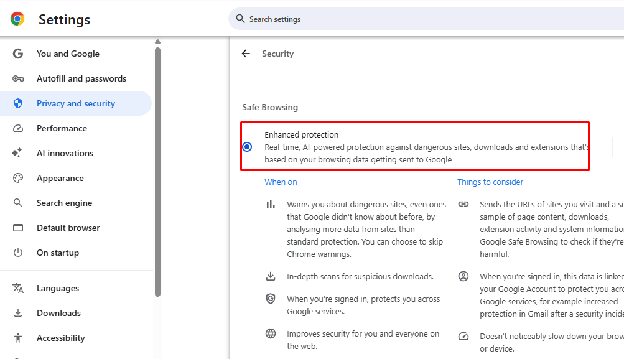Open You and Google settings
Image resolution: width=624 pixels, height=359 pixels.
point(68,54)
